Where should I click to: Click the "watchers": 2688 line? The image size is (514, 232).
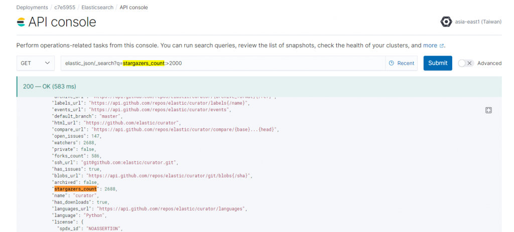[x=74, y=143]
